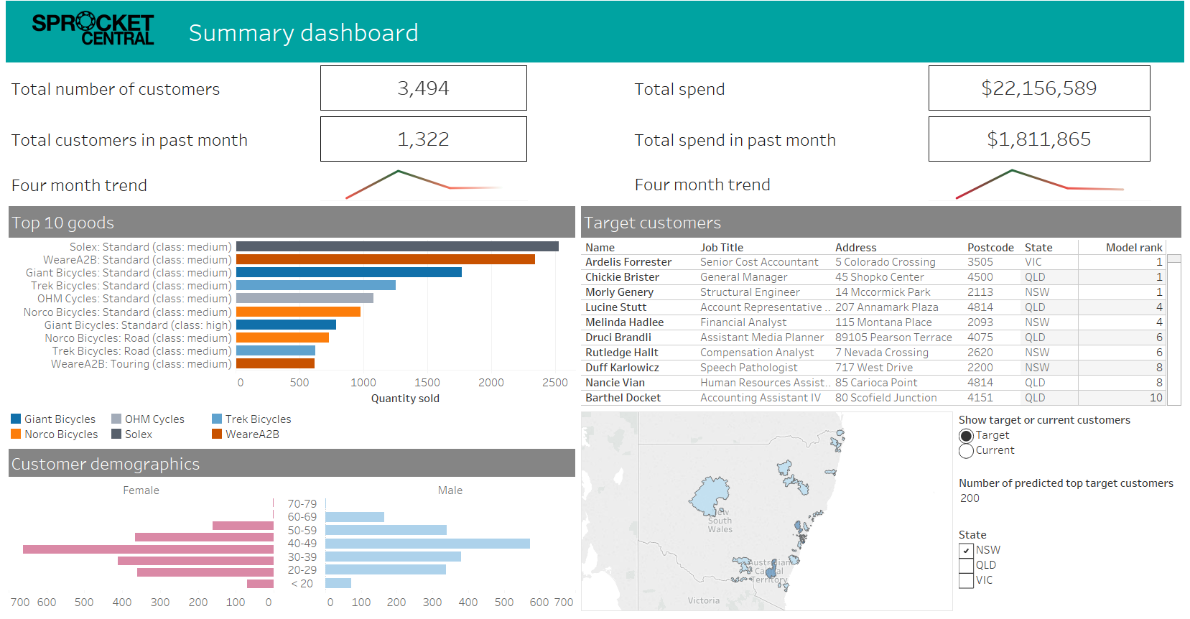Click the spend four month trend line
The height and width of the screenshot is (619, 1190).
click(x=1039, y=184)
